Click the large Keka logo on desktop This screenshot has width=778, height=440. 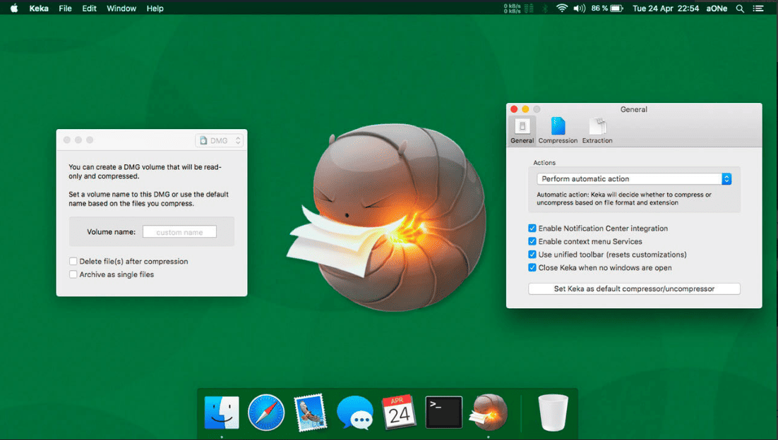[387, 217]
